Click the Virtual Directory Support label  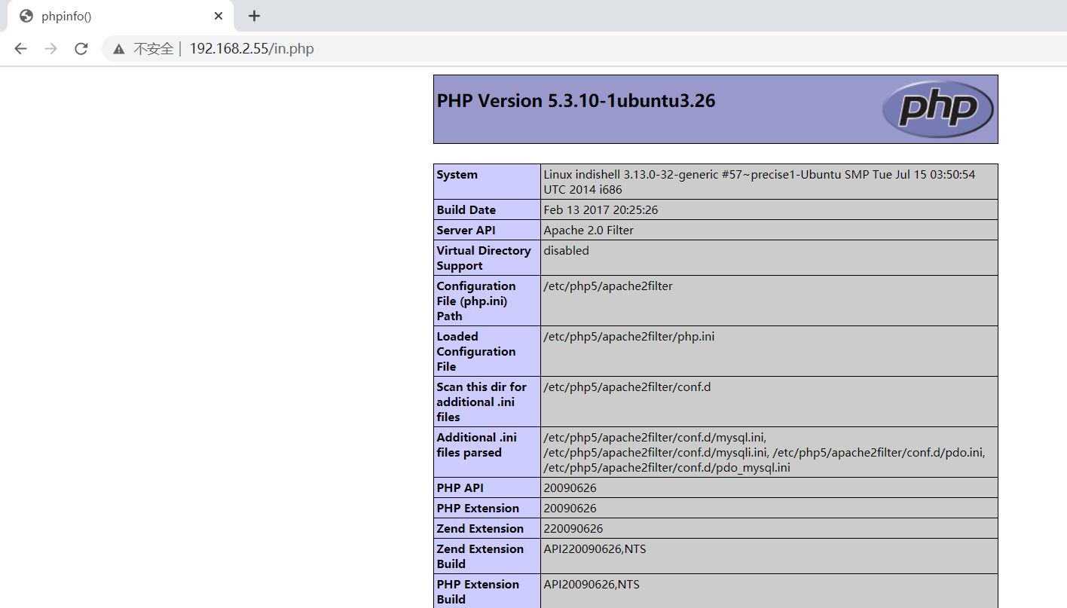484,258
